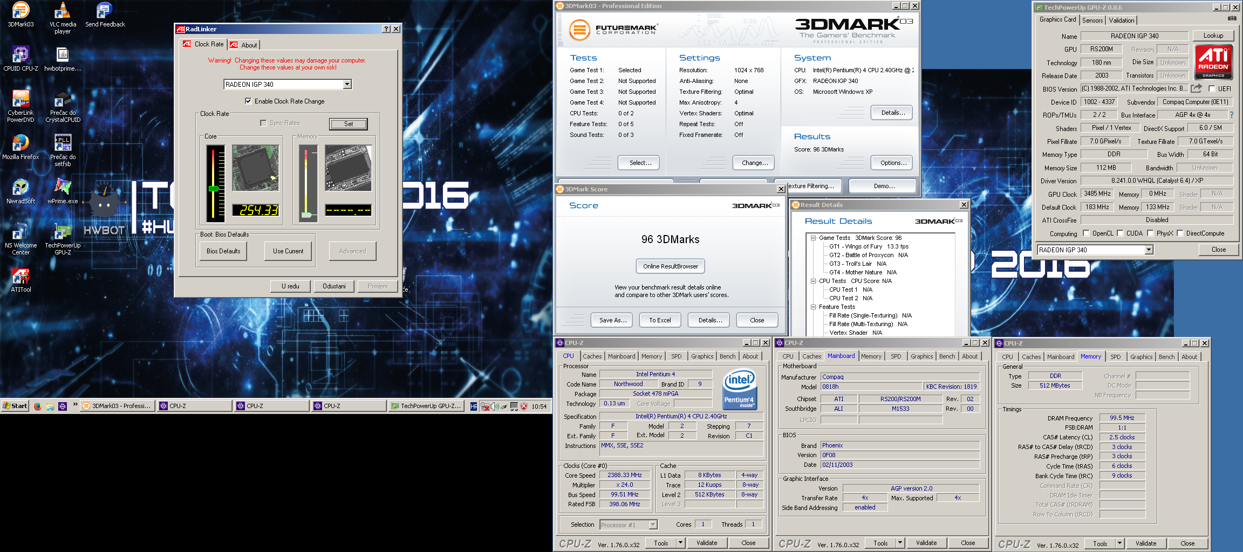Toggle the UEFI checkbox in GPU-Z

coord(1212,88)
